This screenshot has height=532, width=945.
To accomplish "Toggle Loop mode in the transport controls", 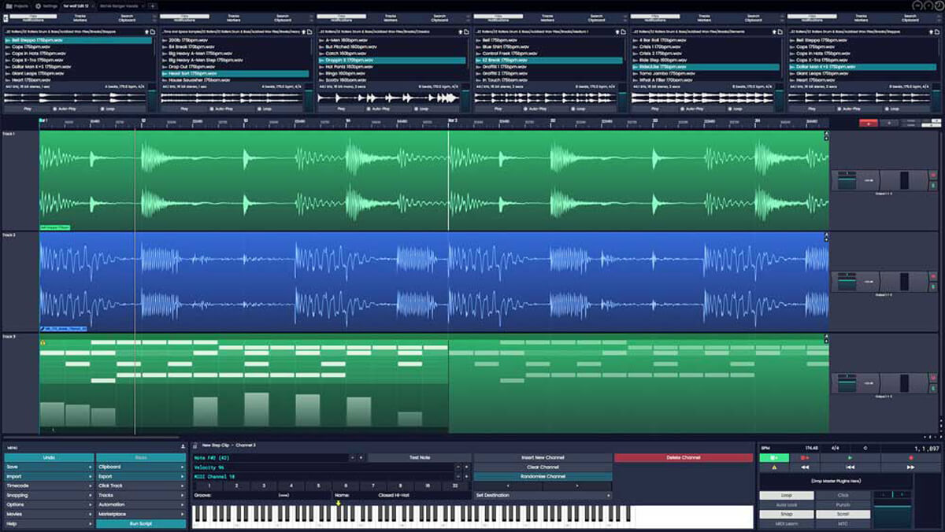I will [787, 495].
